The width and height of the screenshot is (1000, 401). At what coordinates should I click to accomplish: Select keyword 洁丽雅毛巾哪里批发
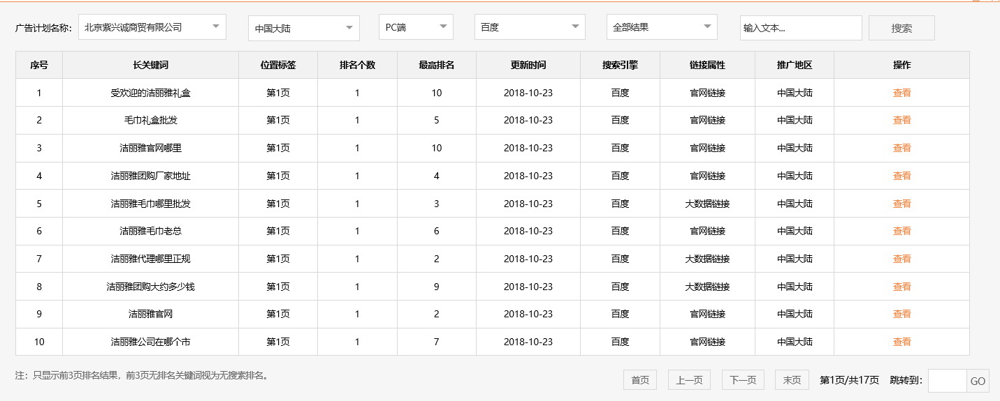[x=151, y=204]
